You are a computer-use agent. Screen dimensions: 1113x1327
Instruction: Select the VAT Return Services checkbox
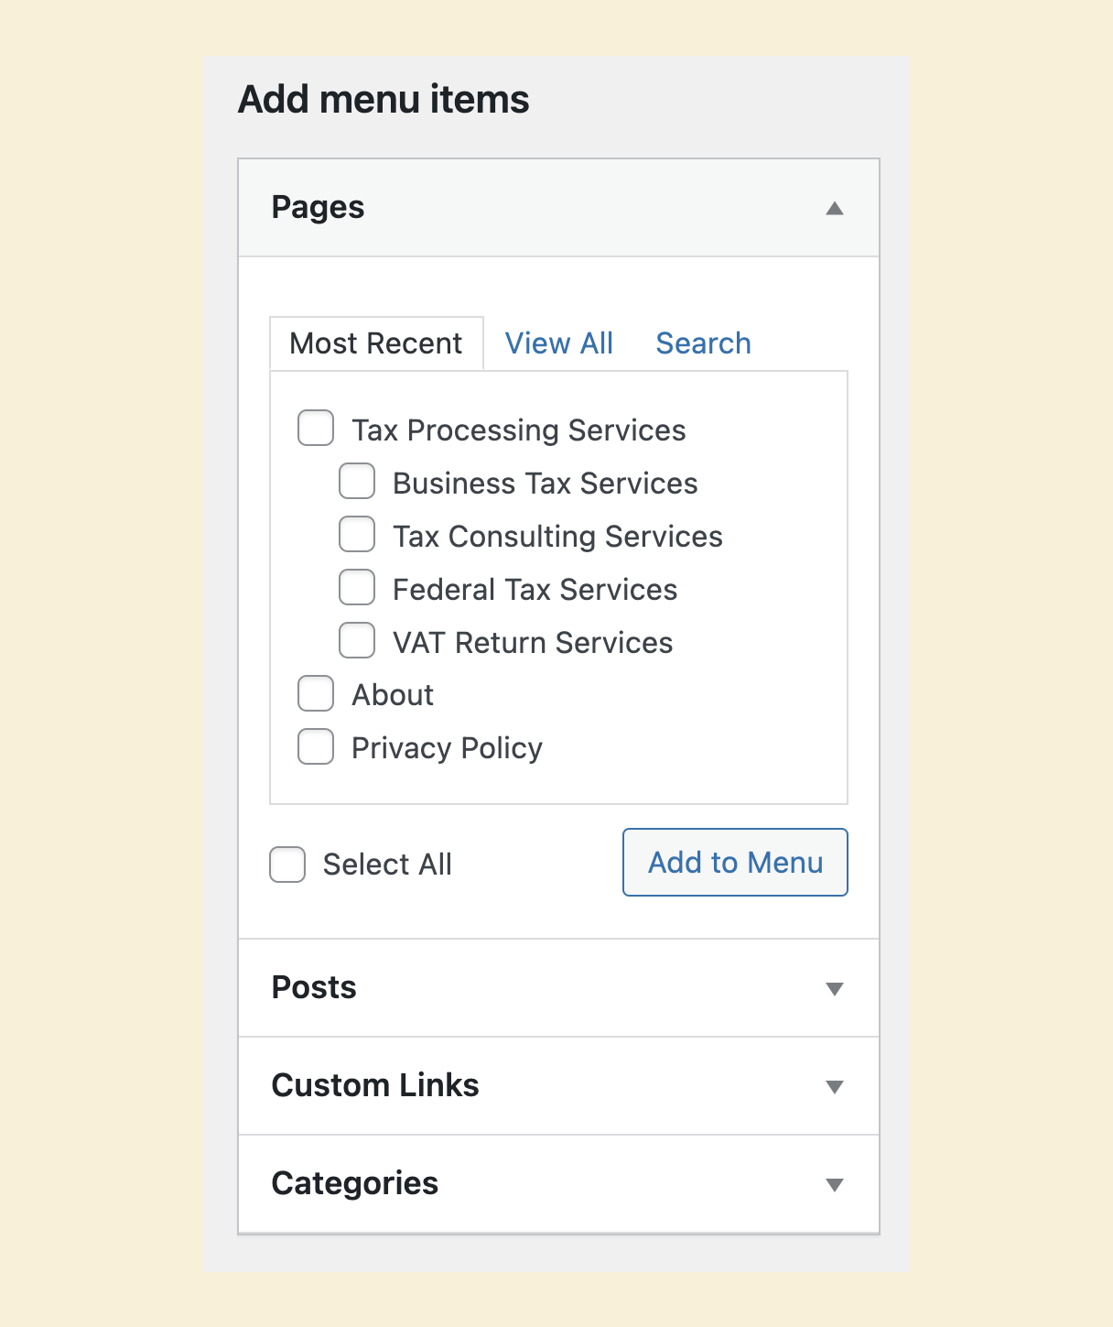[x=357, y=640]
